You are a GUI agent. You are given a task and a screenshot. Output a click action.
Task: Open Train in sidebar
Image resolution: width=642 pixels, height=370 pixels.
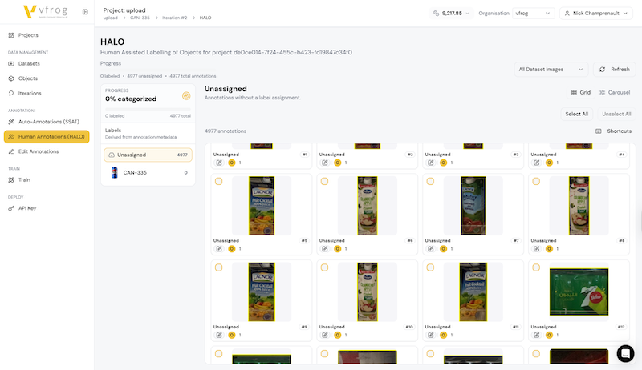tap(24, 180)
